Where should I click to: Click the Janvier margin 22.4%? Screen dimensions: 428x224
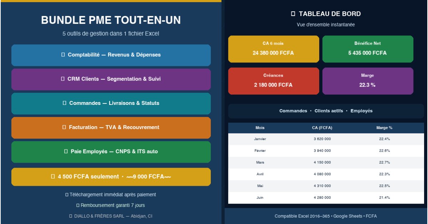[384, 139]
